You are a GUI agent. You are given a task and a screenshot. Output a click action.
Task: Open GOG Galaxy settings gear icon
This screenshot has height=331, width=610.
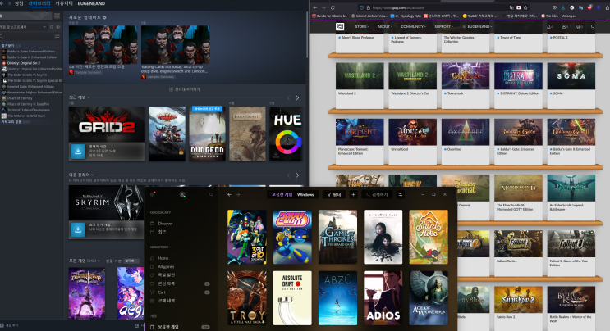(x=153, y=194)
